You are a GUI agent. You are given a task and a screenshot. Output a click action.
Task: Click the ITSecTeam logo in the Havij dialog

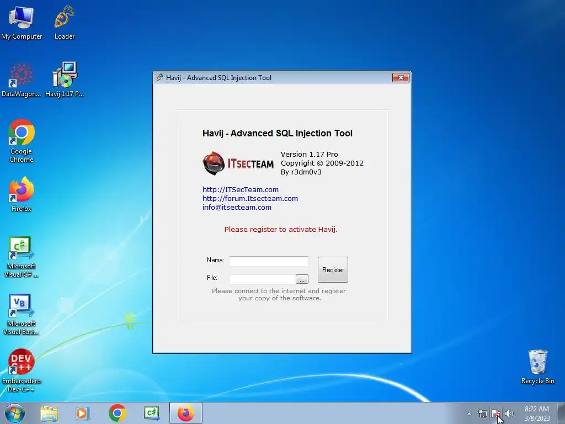(238, 163)
